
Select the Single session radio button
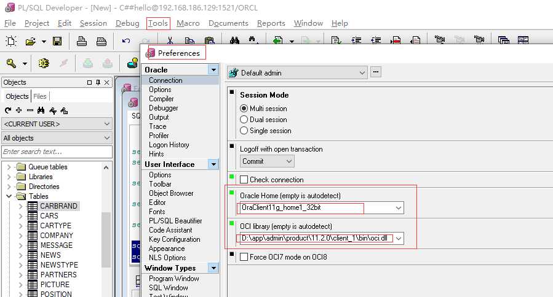pyautogui.click(x=244, y=131)
